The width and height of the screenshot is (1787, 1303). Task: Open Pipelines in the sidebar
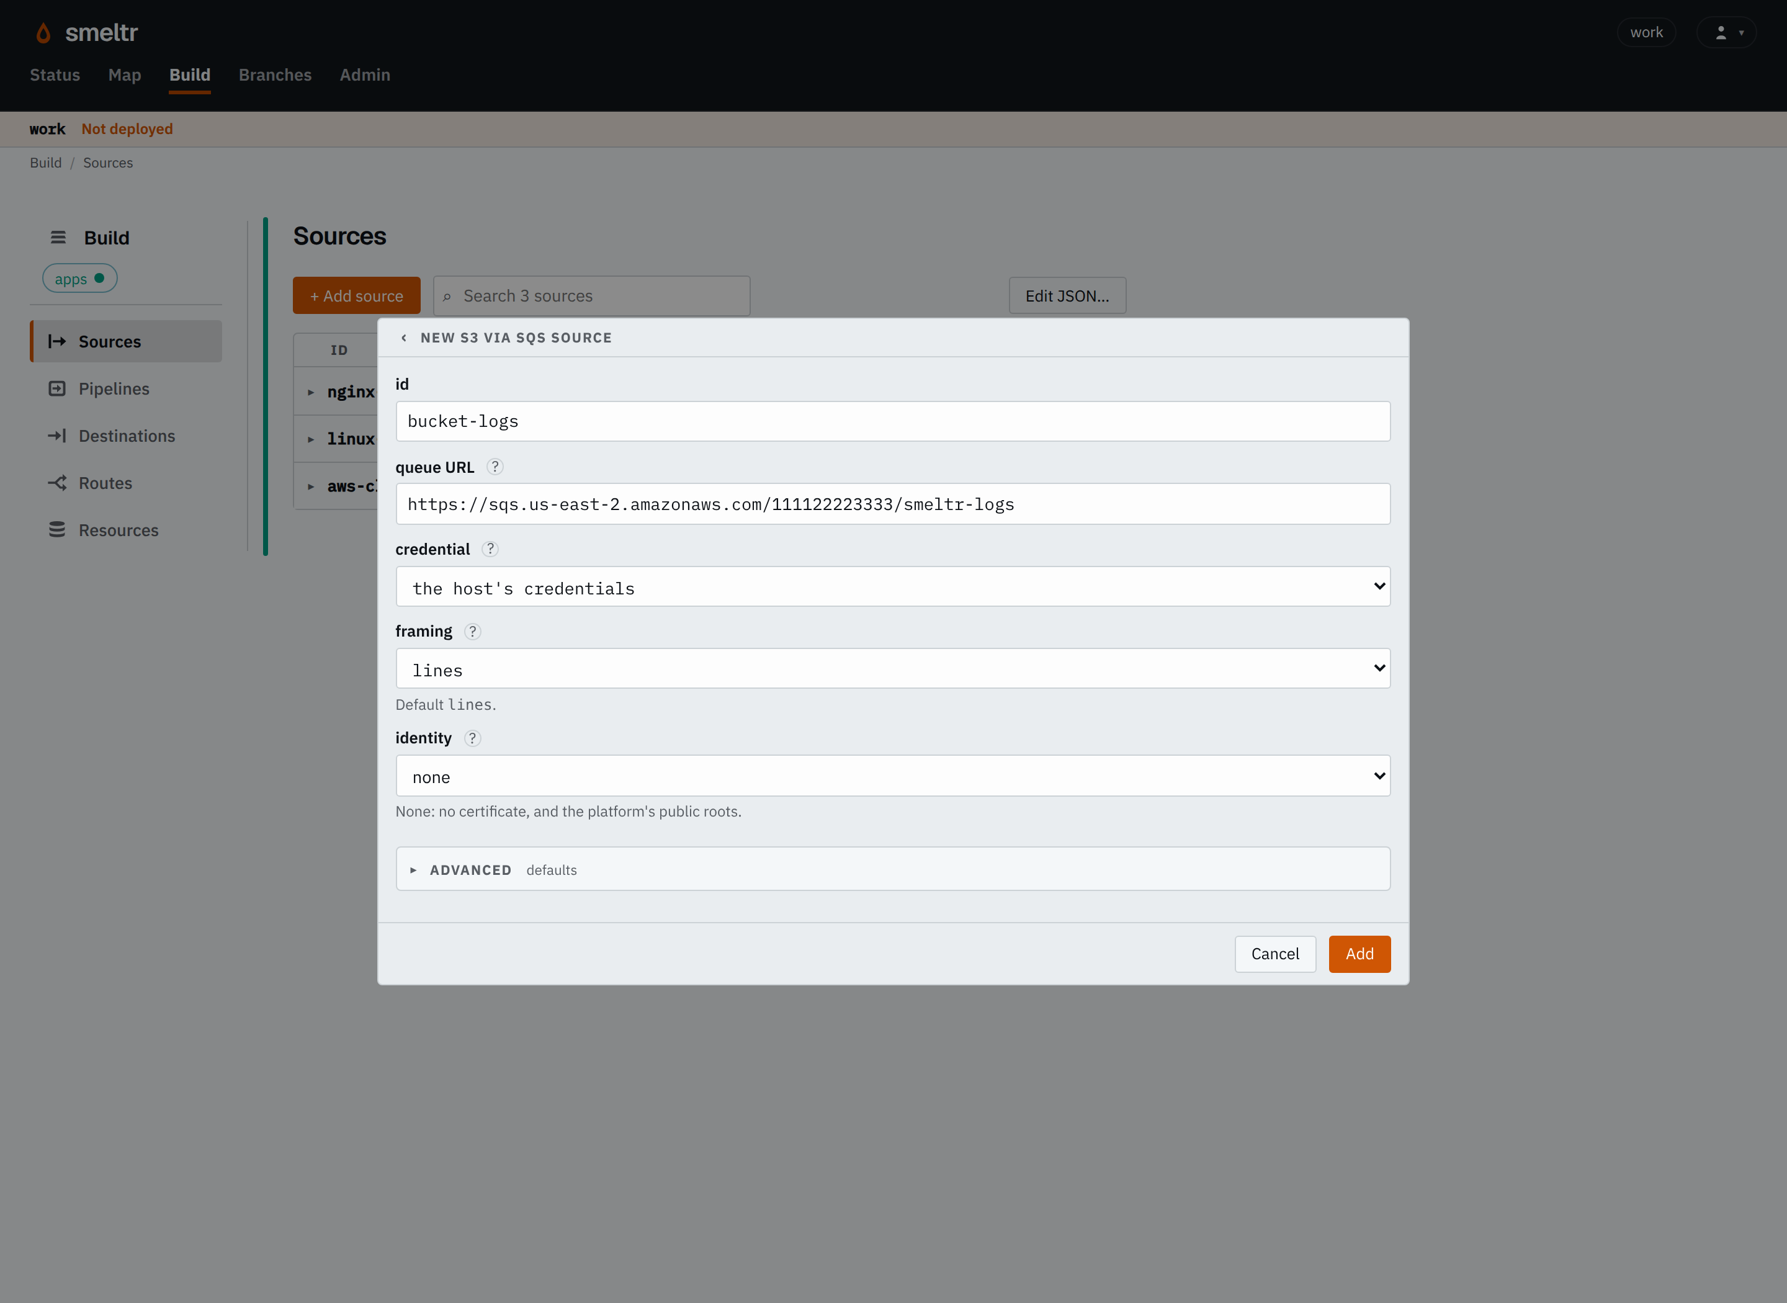[x=126, y=389]
